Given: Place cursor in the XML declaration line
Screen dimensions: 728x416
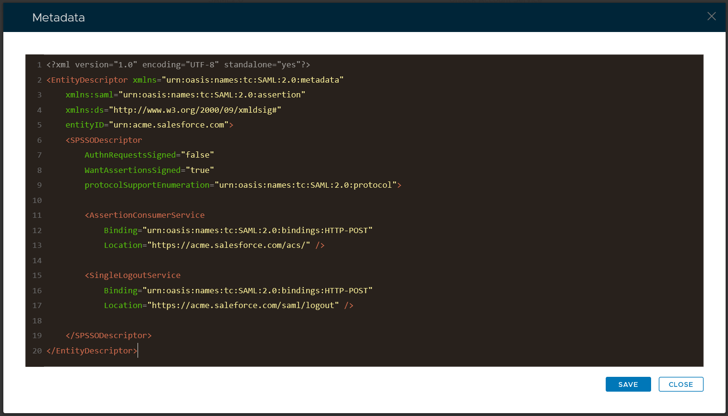Looking at the screenshot, I should 178,65.
